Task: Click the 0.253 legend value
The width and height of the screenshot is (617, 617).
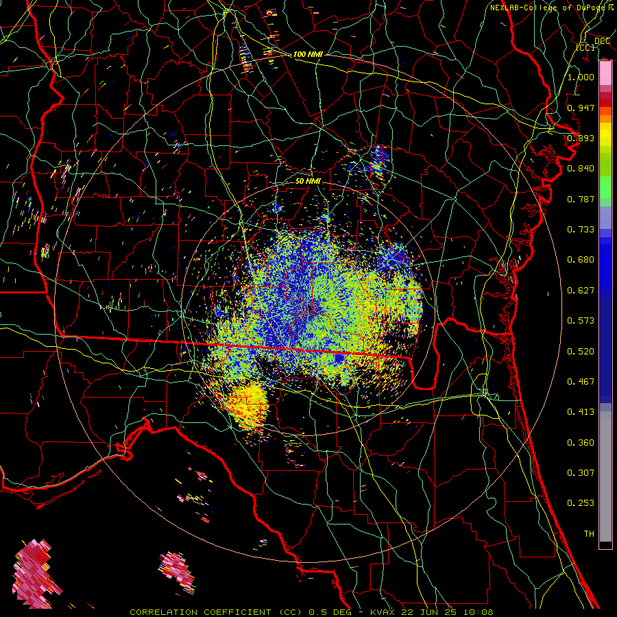Action: [x=581, y=503]
